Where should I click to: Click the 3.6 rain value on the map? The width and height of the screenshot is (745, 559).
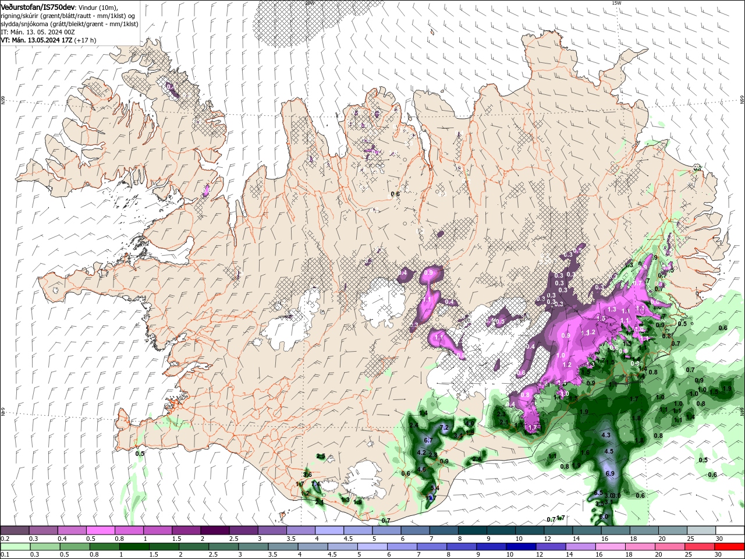(x=308, y=475)
